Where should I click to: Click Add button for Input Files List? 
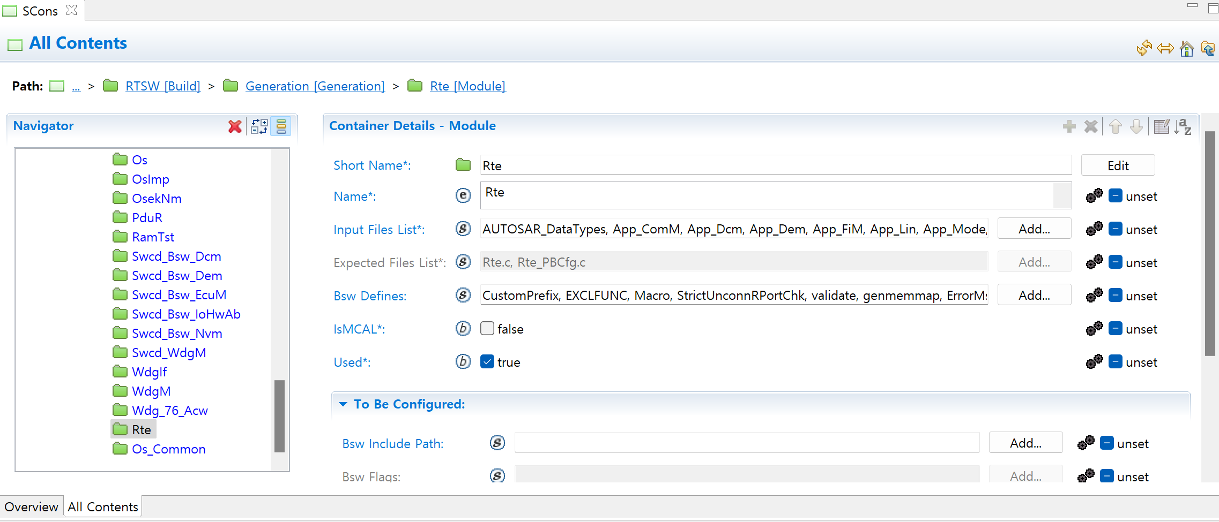1035,229
